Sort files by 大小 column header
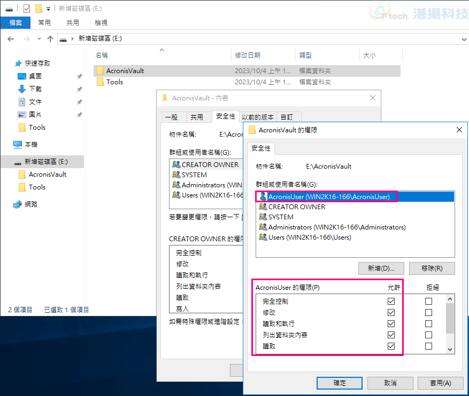469x396 pixels. pyautogui.click(x=370, y=55)
